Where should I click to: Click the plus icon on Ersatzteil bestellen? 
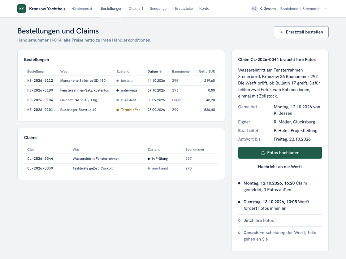coord(282,32)
